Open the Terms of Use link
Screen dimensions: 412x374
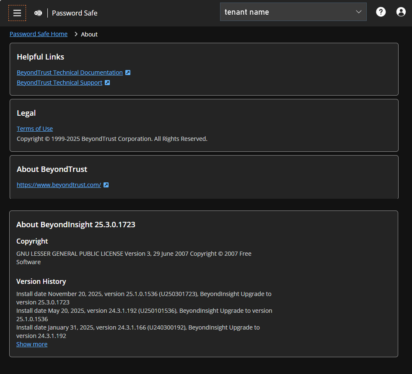click(35, 129)
